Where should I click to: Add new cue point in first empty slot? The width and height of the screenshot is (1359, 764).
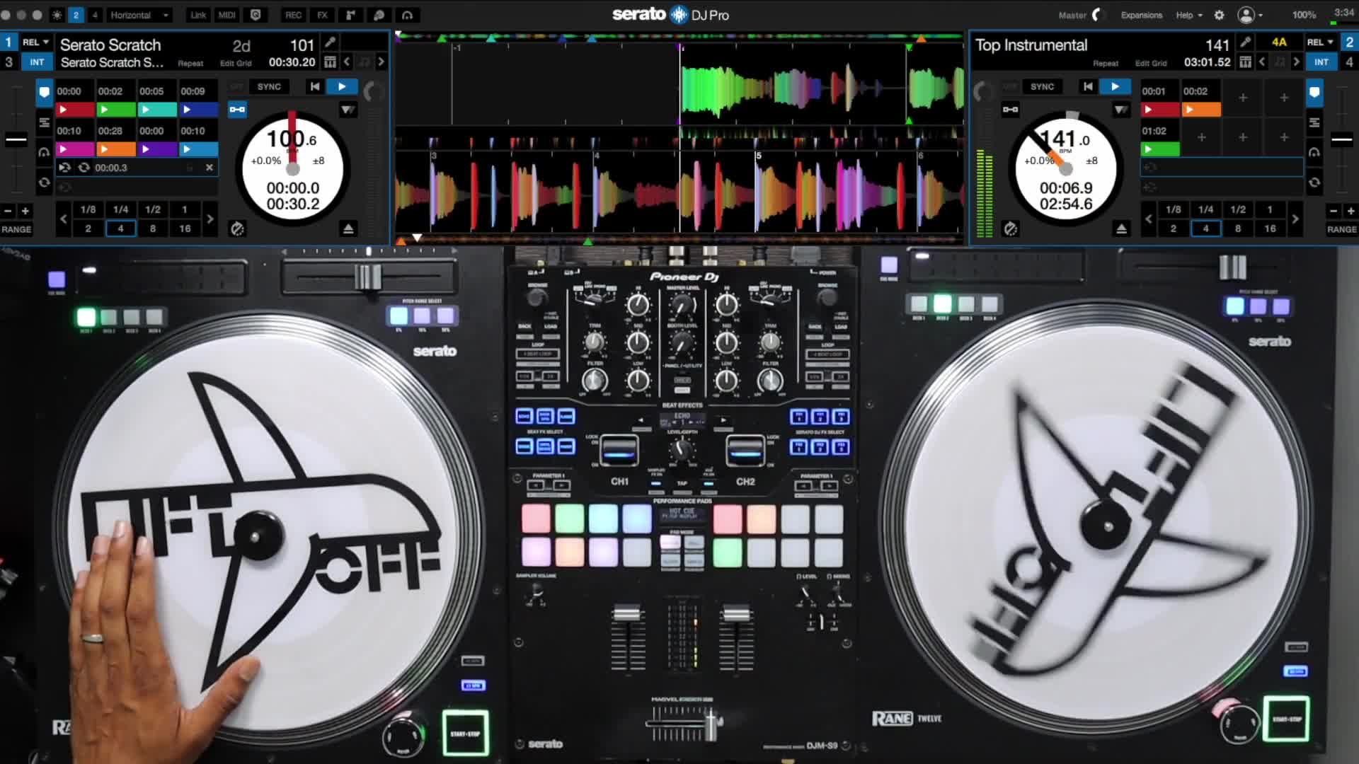[1242, 98]
